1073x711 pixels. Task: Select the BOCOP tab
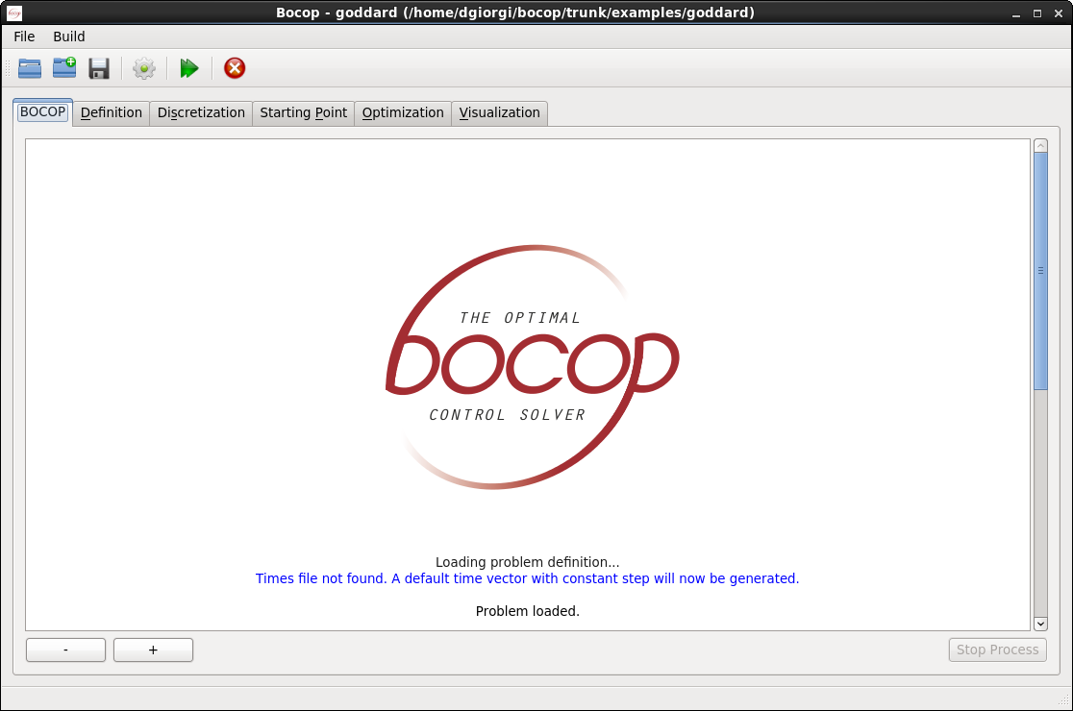pyautogui.click(x=42, y=112)
